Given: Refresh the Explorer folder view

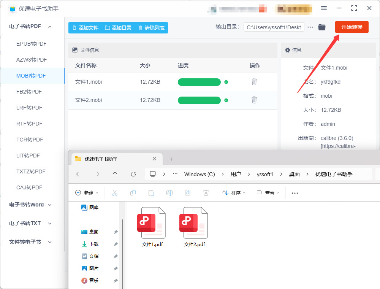Looking at the screenshot, I should [x=133, y=174].
